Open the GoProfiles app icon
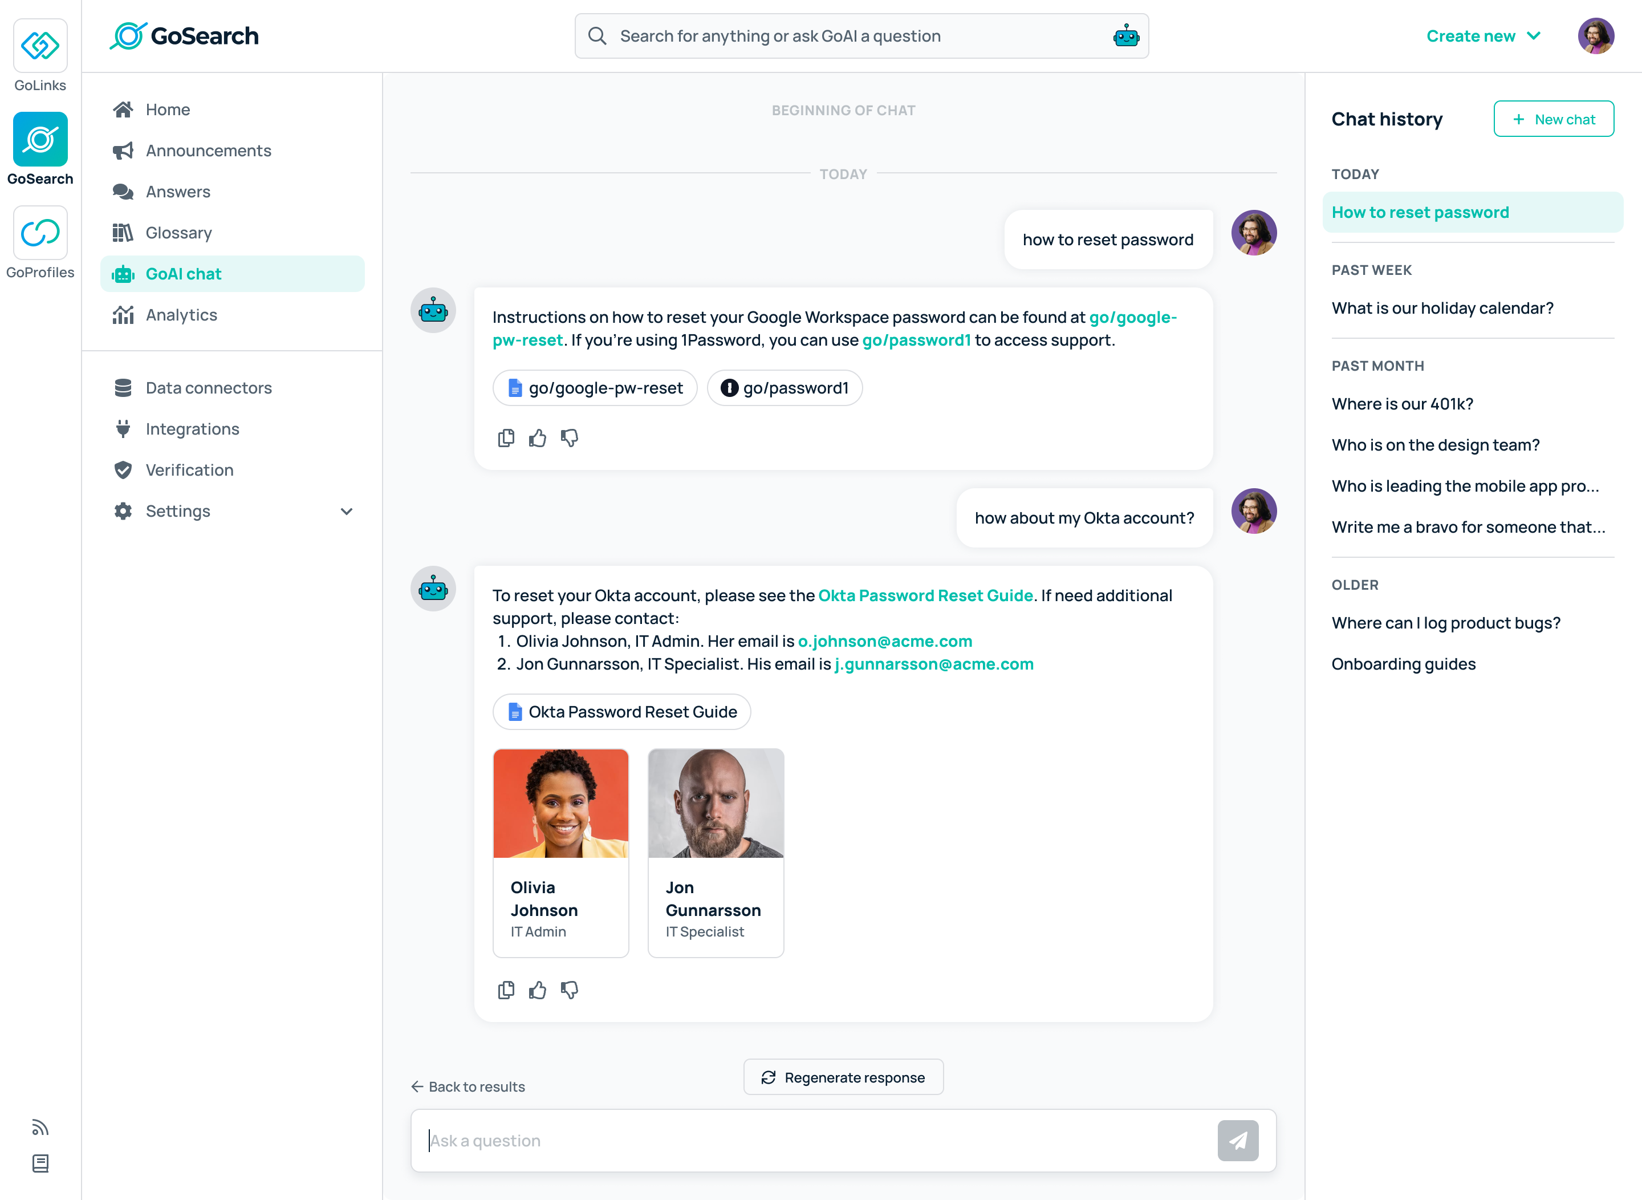This screenshot has height=1200, width=1642. pos(40,233)
